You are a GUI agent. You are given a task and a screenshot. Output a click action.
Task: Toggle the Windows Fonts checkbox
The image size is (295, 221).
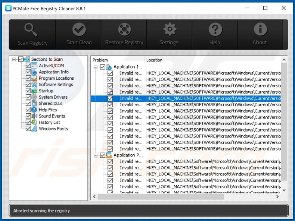(28, 129)
